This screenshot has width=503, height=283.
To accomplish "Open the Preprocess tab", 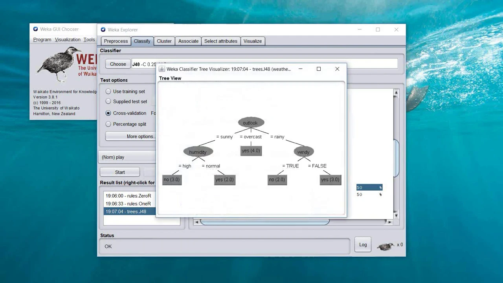I will click(116, 41).
